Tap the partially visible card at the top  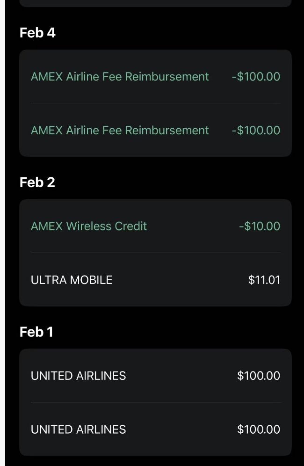(x=155, y=3)
